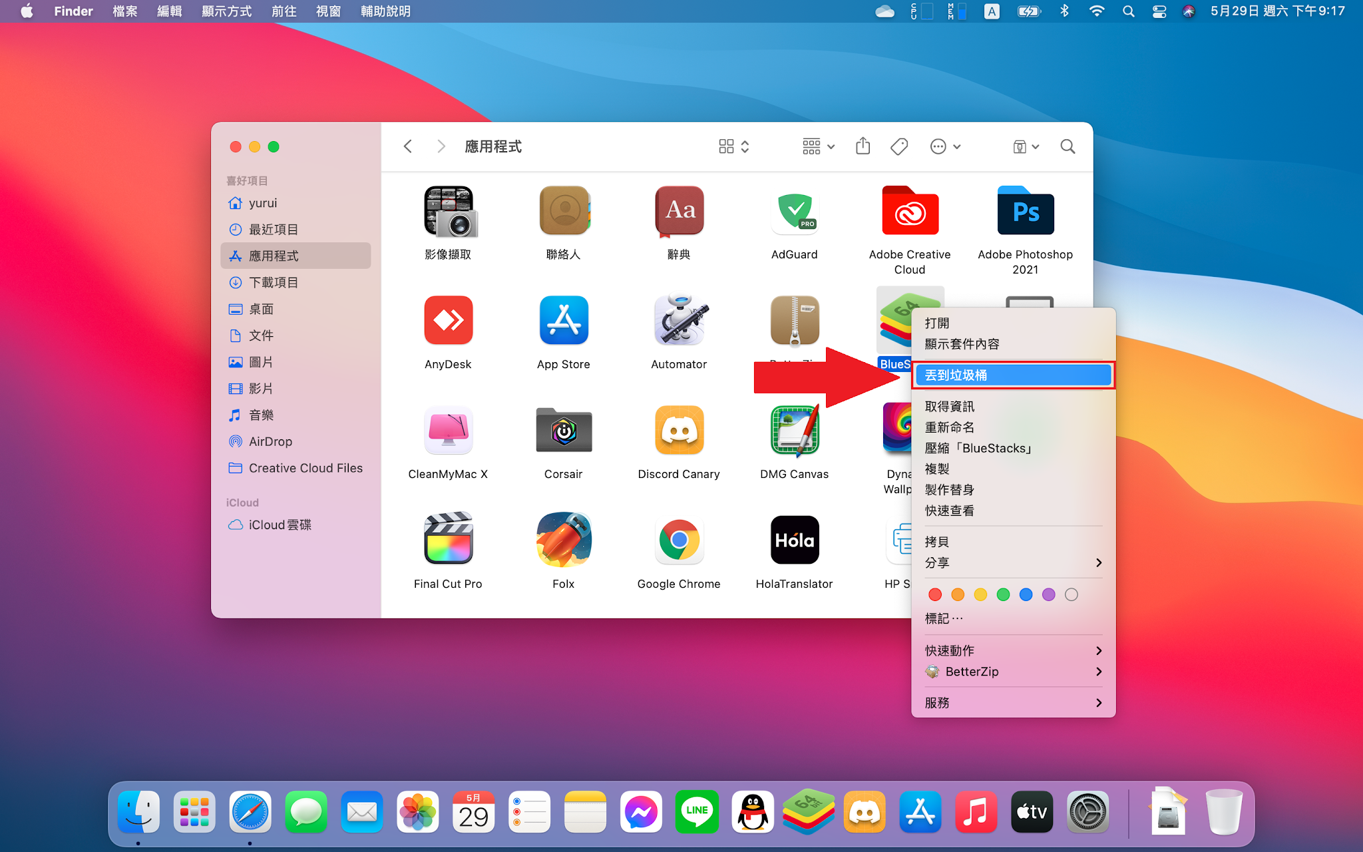Click the back navigation arrow
1363x852 pixels.
(x=407, y=146)
